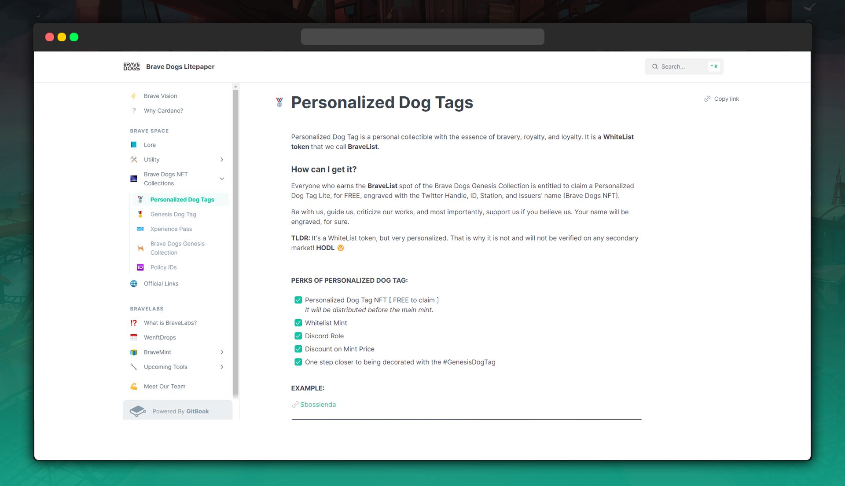Viewport: 845px width, 486px height.
Task: Click the medal icon beside Genesis Dog Tag
Action: coord(140,214)
